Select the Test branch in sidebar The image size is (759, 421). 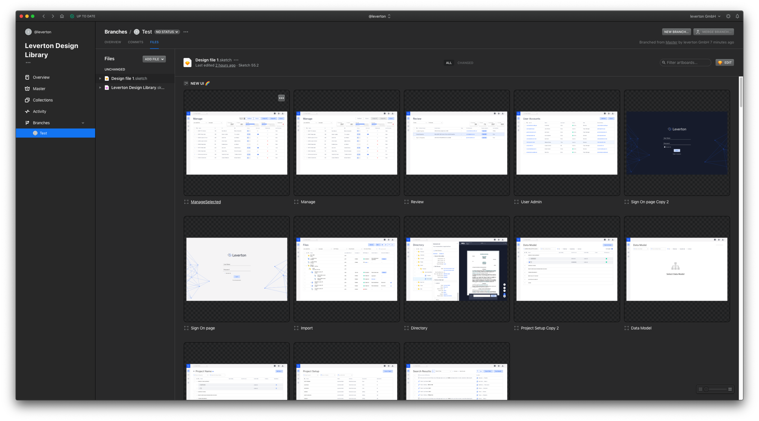pos(56,133)
